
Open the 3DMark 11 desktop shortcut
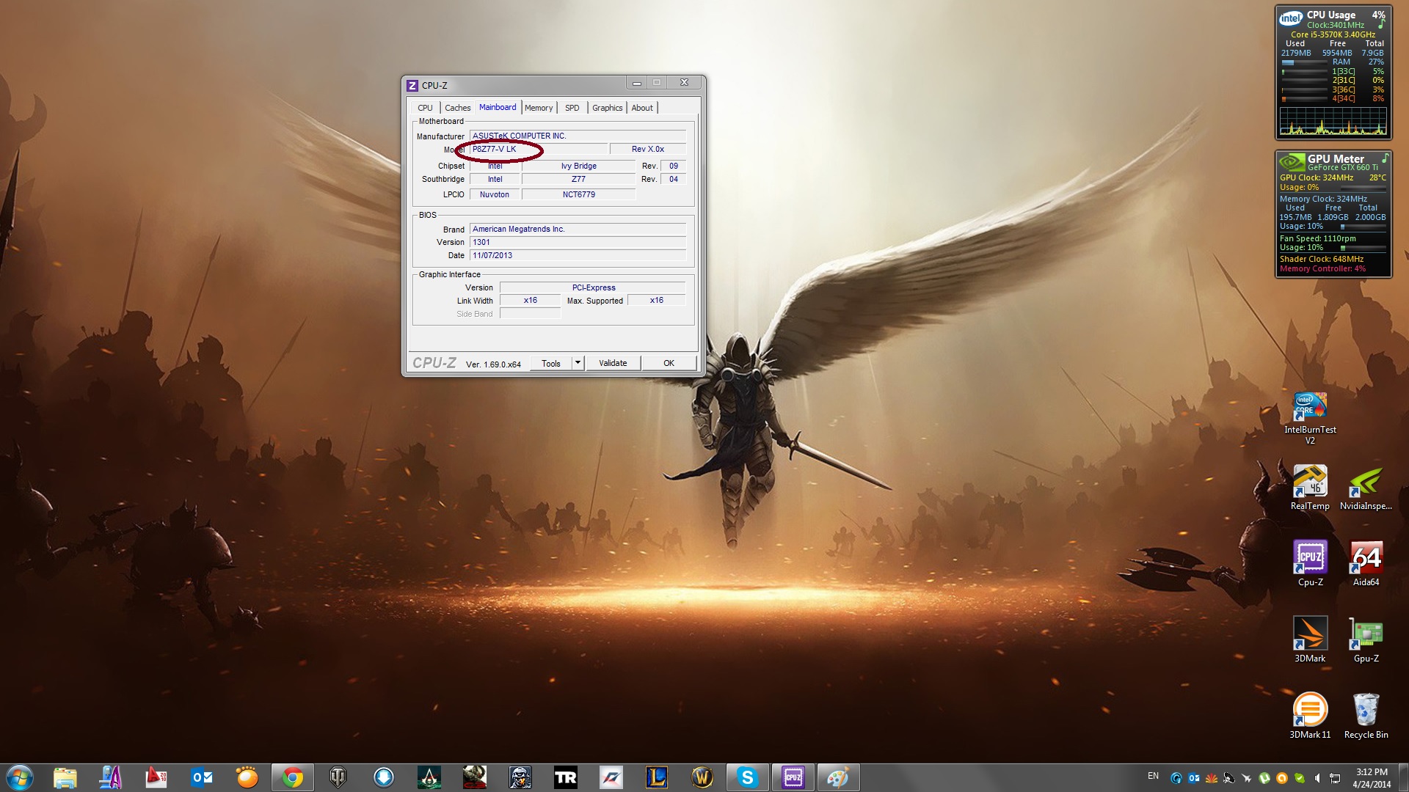point(1310,716)
